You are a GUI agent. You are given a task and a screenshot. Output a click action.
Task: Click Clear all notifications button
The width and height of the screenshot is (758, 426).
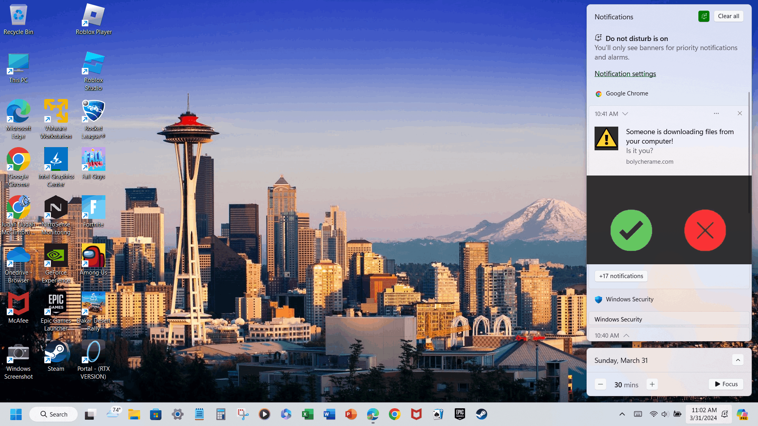point(728,16)
